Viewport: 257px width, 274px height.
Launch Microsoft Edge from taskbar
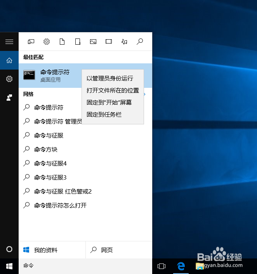[181, 266]
